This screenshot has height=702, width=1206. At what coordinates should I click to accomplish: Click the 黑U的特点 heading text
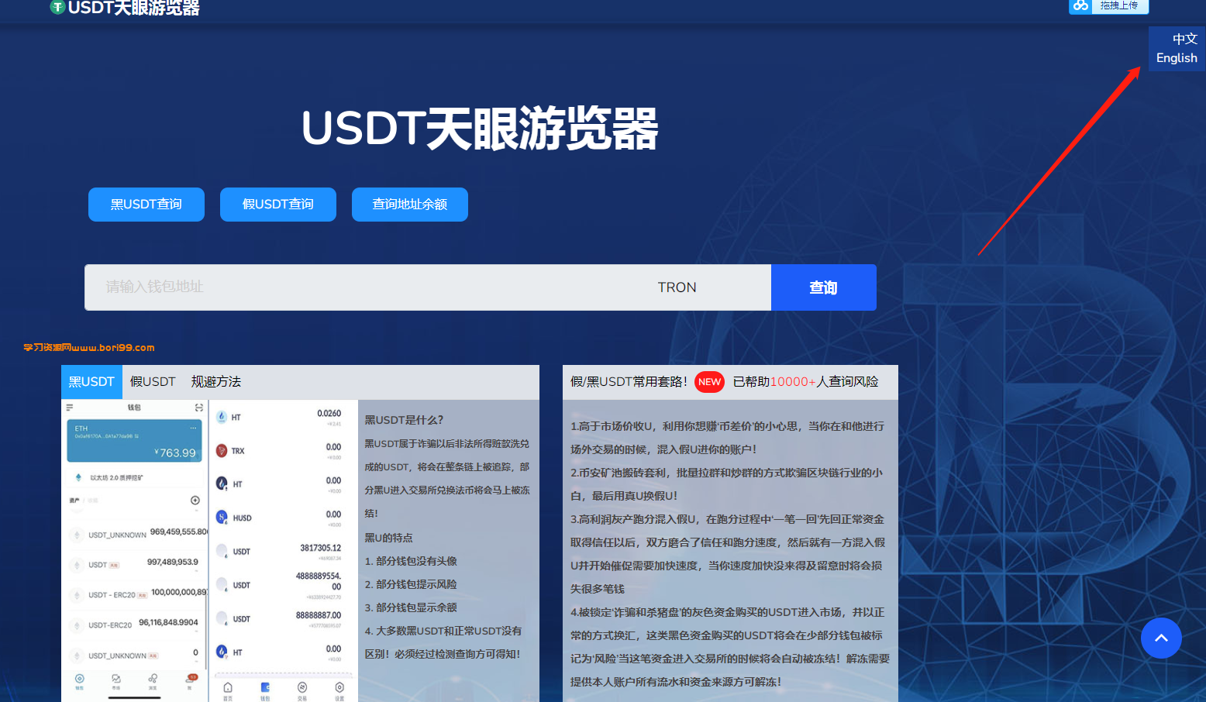pos(388,538)
